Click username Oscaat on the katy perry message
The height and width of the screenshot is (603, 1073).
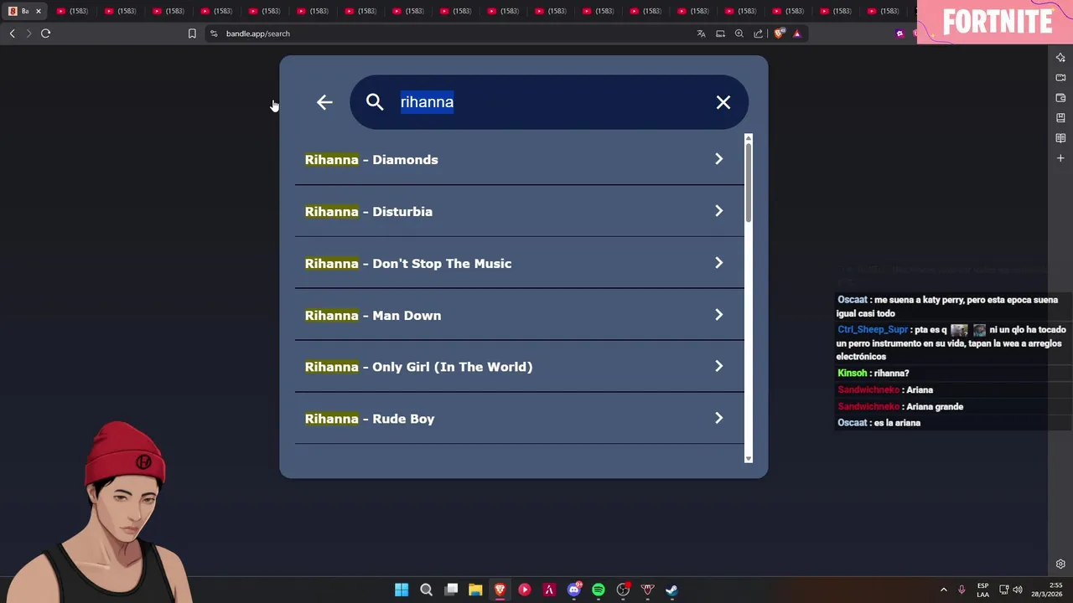pyautogui.click(x=852, y=300)
